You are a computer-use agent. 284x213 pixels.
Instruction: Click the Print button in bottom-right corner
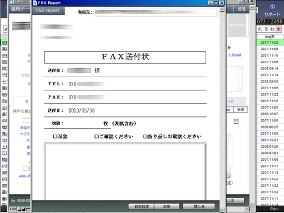pos(274,209)
